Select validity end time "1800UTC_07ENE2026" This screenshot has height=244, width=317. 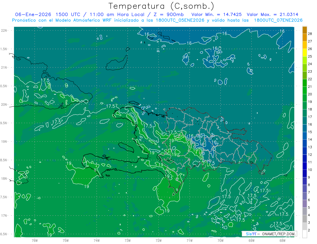coord(278,20)
